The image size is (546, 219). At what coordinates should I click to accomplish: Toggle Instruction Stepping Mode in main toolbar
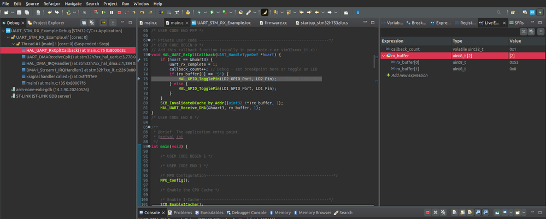161,12
